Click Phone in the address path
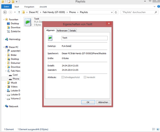Image resolution: width=160 pixels, height=132 pixels. click(73, 12)
